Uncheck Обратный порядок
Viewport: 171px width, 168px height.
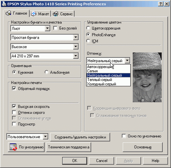[14, 88]
